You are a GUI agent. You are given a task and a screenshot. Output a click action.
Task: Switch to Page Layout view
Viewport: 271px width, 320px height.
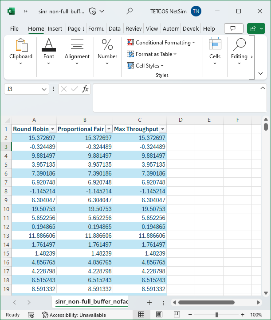coord(159,315)
